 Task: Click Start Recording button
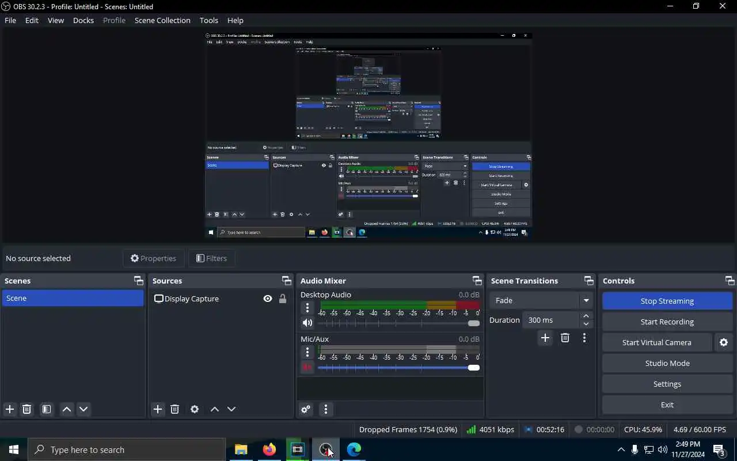point(667,322)
